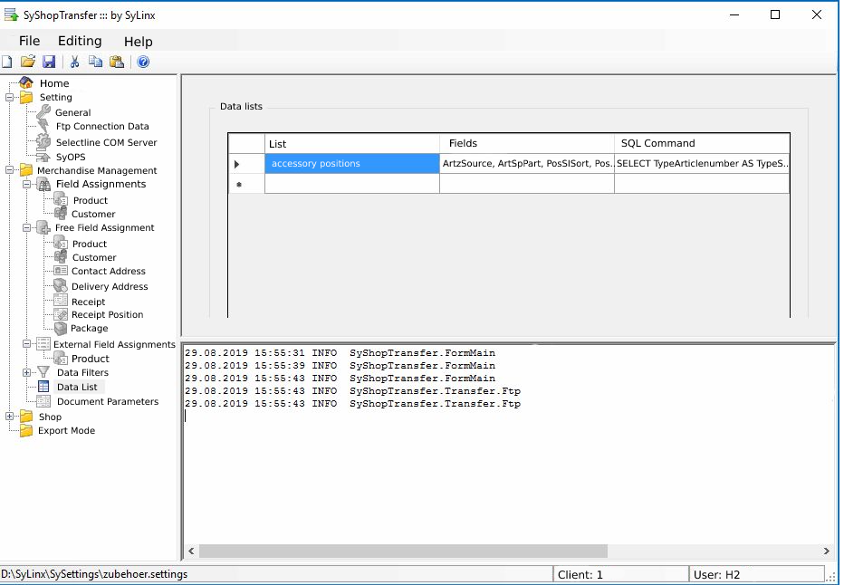Image resolution: width=844 pixels, height=585 pixels.
Task: Expand the Data Filters node
Action: point(26,372)
